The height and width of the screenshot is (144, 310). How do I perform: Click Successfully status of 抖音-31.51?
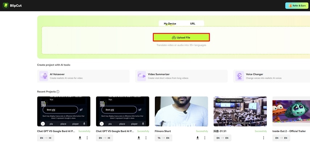pos(261,131)
